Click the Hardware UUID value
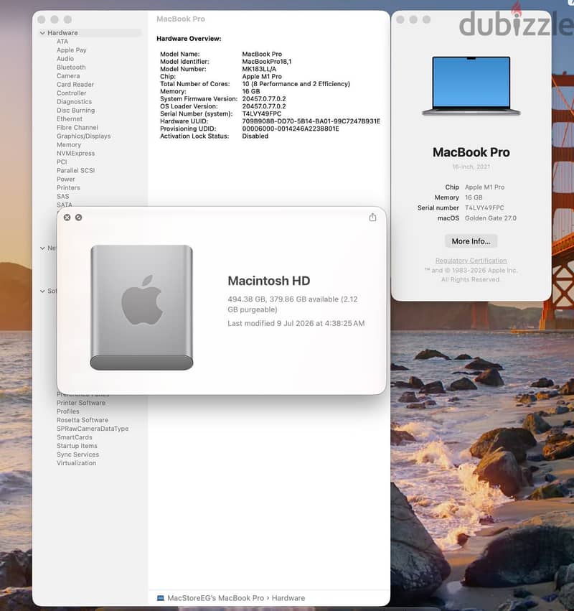574x611 pixels. (x=311, y=121)
